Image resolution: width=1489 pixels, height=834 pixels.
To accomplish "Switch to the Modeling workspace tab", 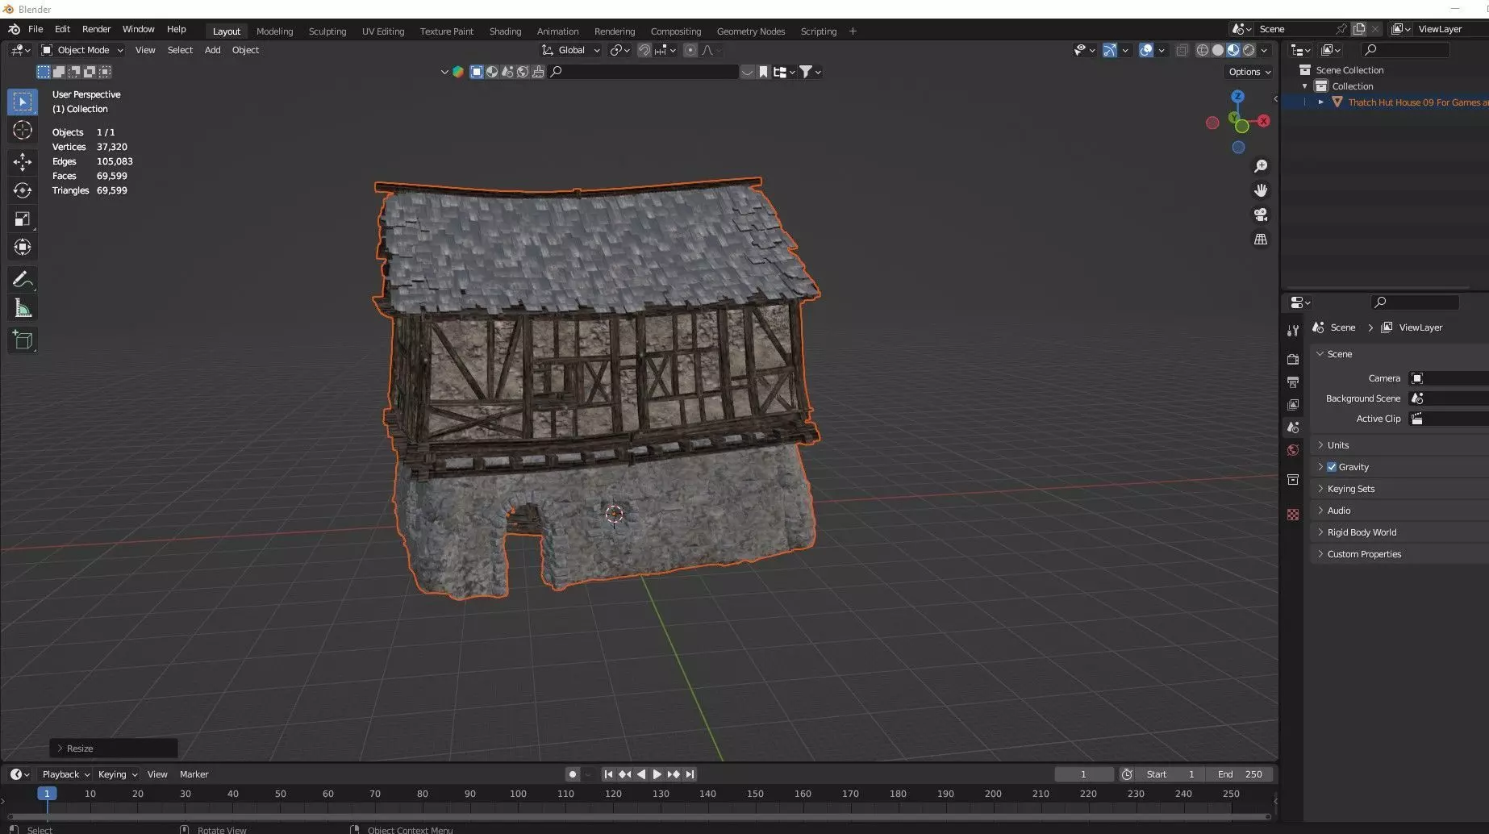I will tap(274, 31).
